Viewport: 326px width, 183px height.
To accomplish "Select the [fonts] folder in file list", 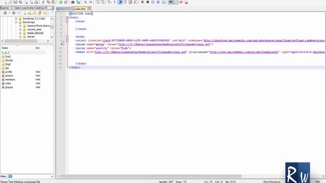I will coord(9,60).
